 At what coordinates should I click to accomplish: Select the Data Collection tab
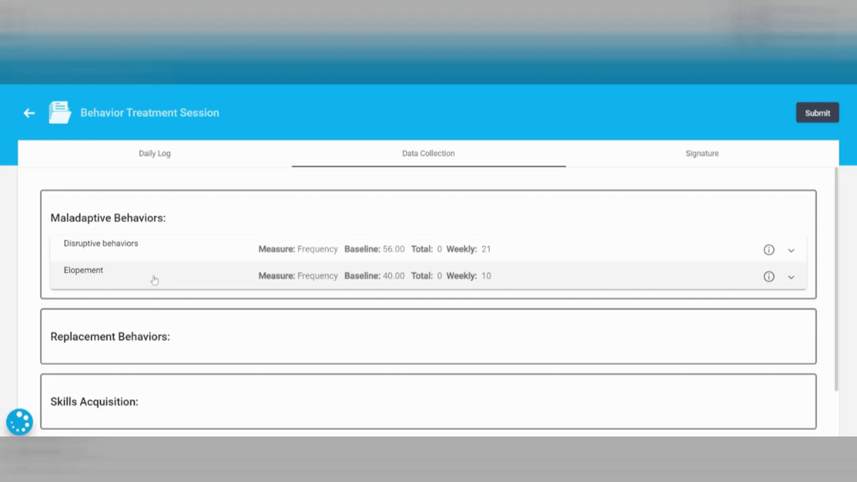pos(428,154)
